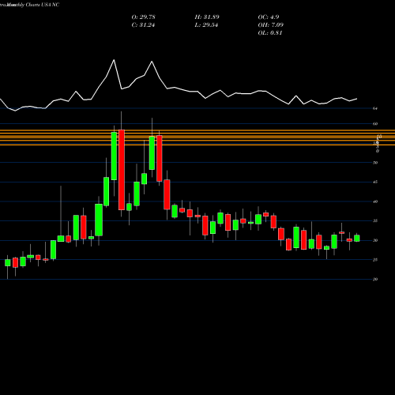Click the tallest red candlestick body
The image size is (395, 395).
coord(122,170)
